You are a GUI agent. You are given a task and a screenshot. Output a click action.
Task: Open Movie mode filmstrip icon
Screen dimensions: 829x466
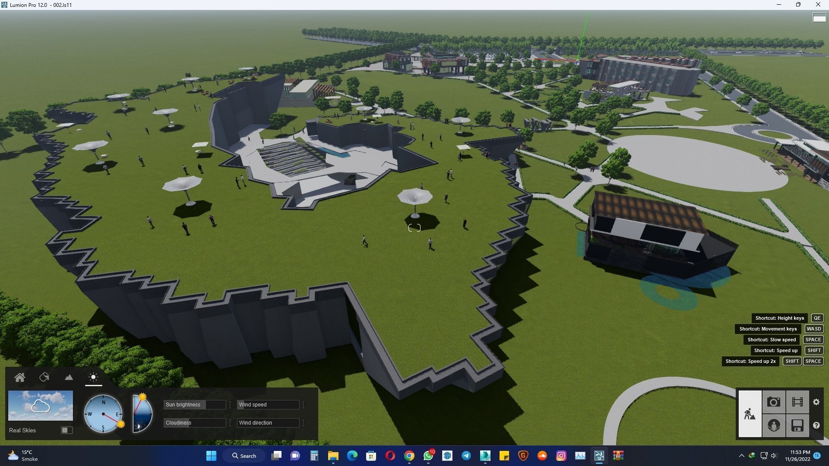[797, 402]
